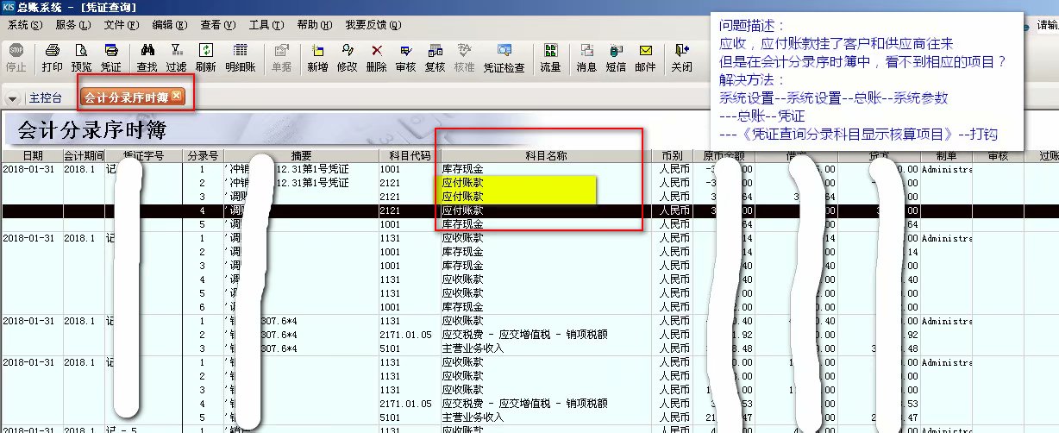Click the 科目代码 column header
1059x433 pixels.
click(409, 155)
